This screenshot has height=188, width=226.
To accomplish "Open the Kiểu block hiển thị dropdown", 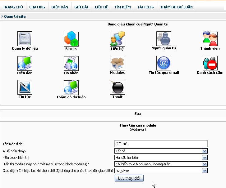I will tap(161, 158).
